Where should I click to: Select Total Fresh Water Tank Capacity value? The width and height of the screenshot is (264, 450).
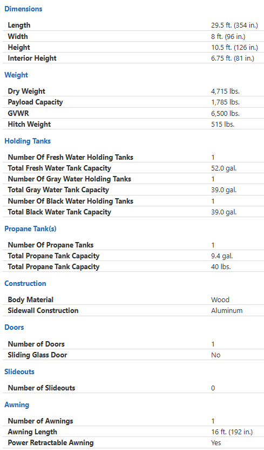224,168
